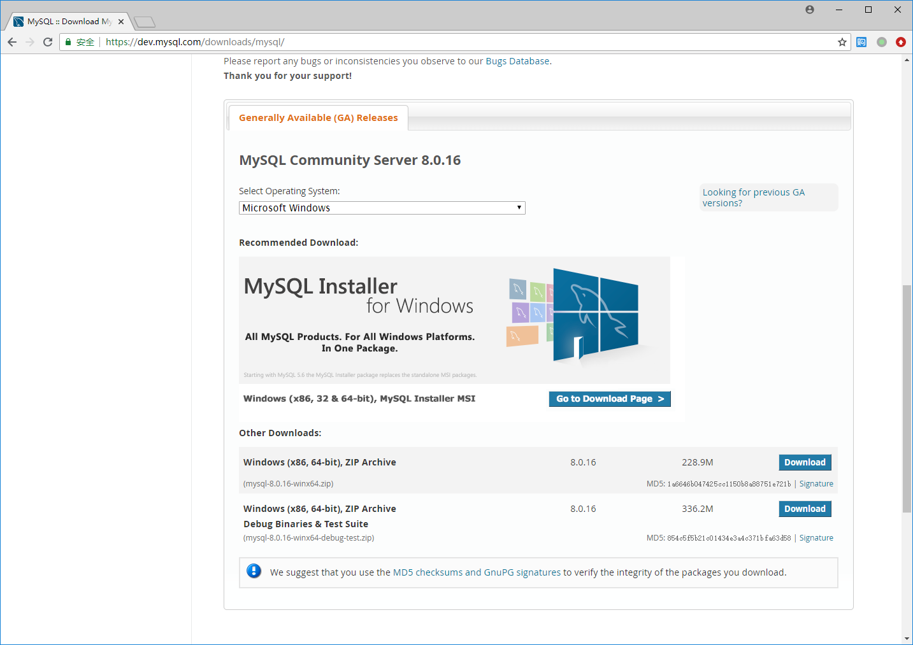Open Looking for previous GA versions link

coord(754,197)
